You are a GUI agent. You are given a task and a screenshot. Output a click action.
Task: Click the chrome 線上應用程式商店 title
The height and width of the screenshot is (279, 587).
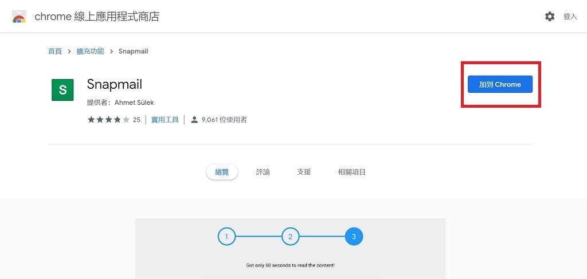tap(97, 17)
